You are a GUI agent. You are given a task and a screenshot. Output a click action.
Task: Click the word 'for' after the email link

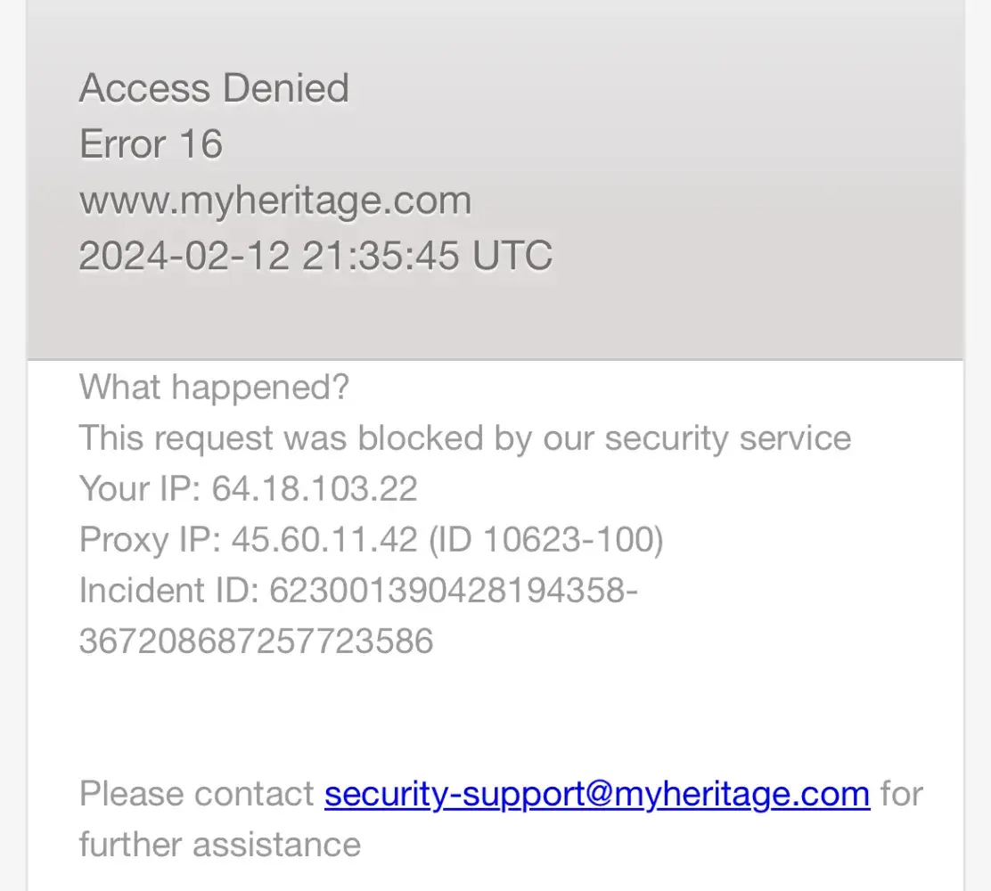(902, 793)
